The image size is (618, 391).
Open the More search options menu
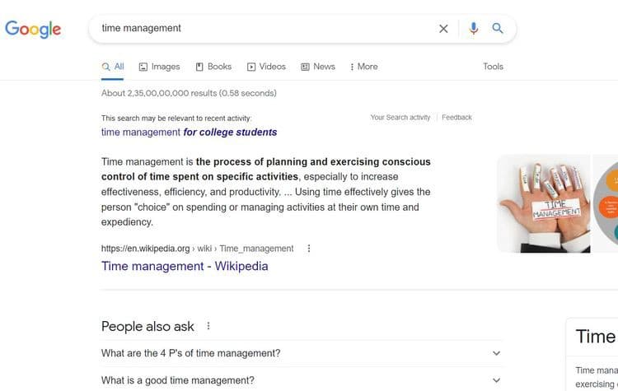click(x=363, y=67)
